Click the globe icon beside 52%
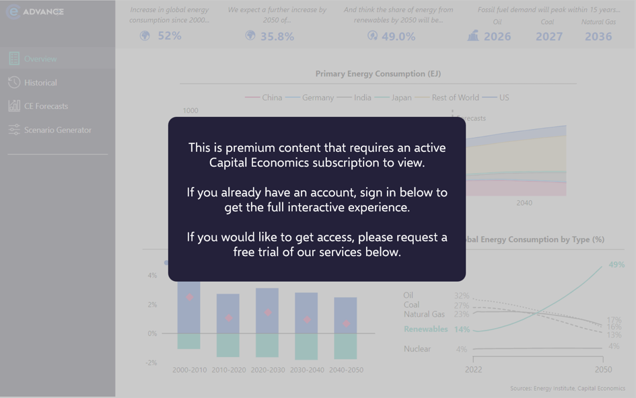 pos(145,36)
